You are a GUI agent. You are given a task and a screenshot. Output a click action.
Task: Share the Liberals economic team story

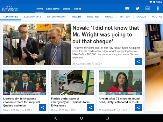[x=43, y=108]
